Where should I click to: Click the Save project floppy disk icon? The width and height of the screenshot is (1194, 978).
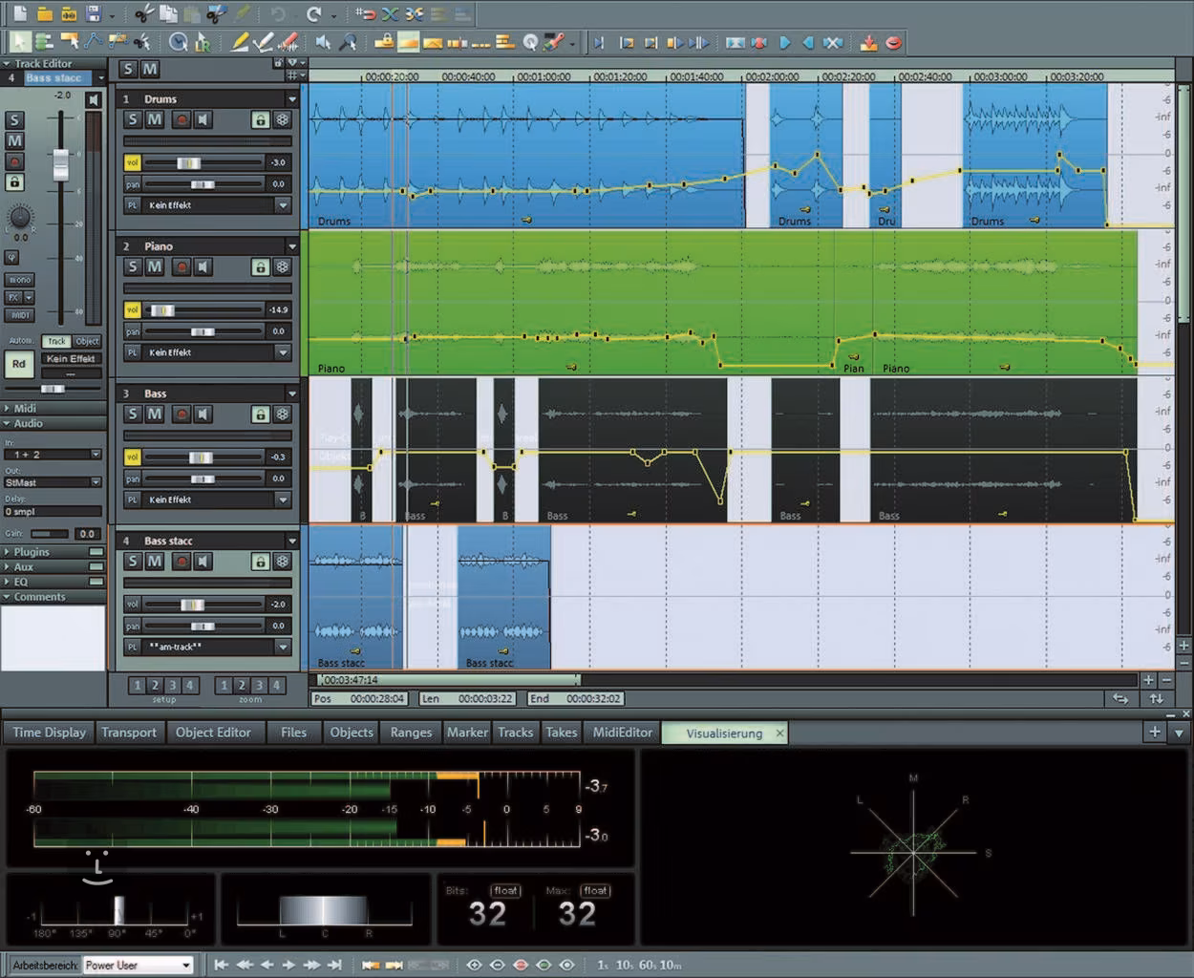coord(93,13)
